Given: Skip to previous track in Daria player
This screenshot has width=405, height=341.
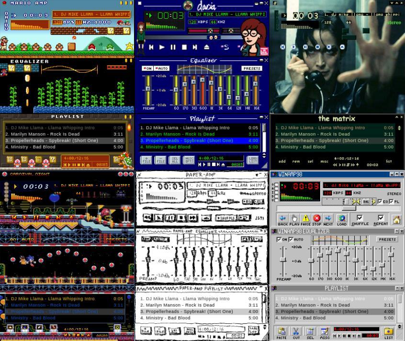Looking at the screenshot, I should (x=151, y=47).
